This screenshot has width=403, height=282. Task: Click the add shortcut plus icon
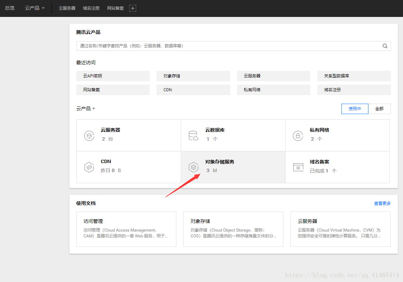[x=133, y=8]
